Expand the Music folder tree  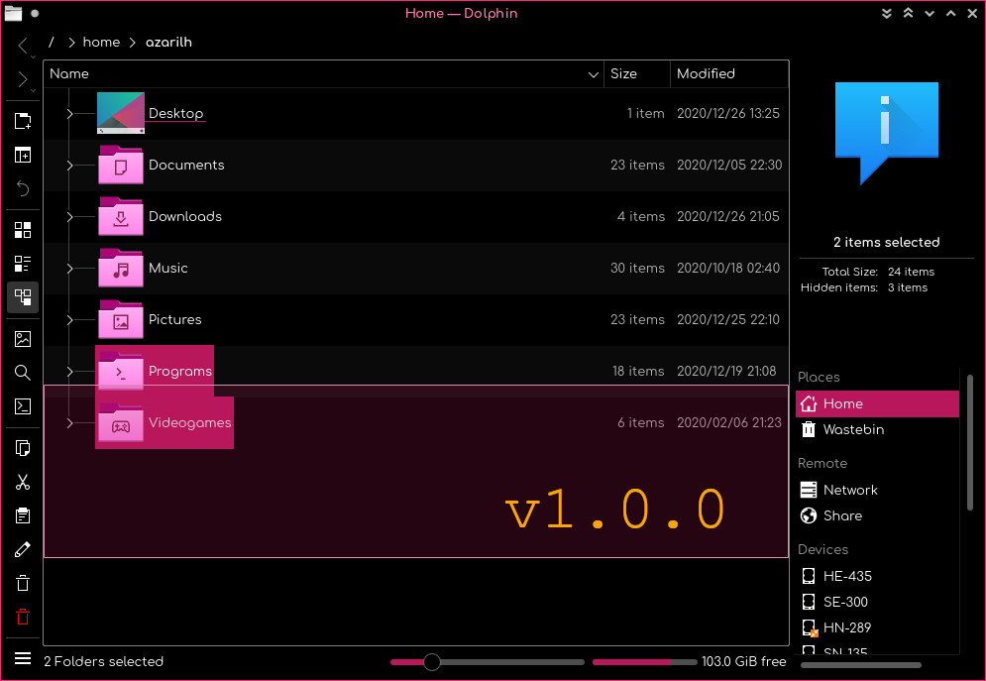point(69,269)
